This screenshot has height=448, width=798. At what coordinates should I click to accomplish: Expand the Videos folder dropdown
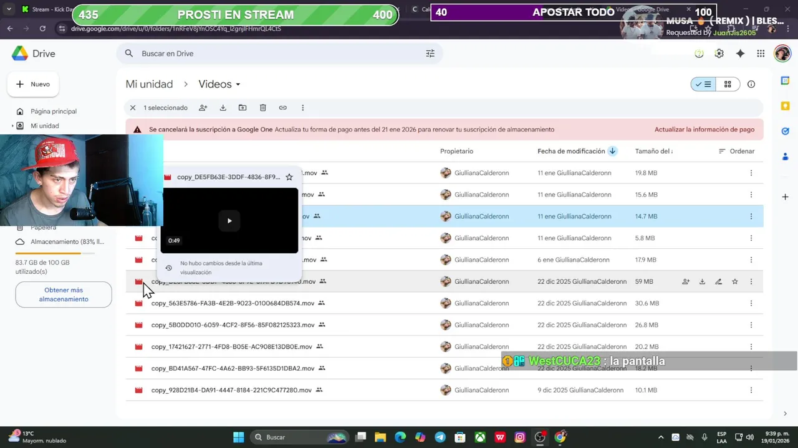tap(238, 85)
